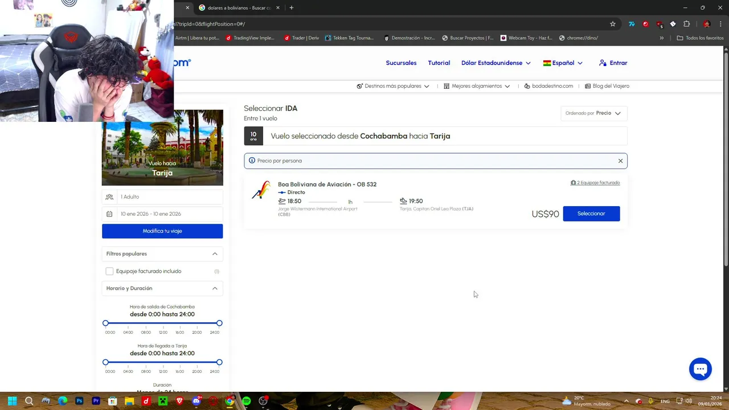Open the Sucursales menu item
The image size is (729, 410).
point(401,63)
